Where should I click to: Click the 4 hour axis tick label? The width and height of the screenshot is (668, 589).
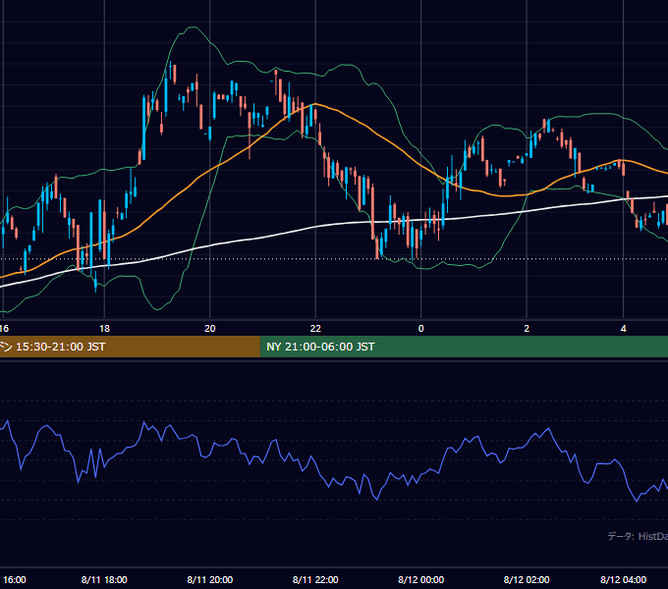point(623,329)
